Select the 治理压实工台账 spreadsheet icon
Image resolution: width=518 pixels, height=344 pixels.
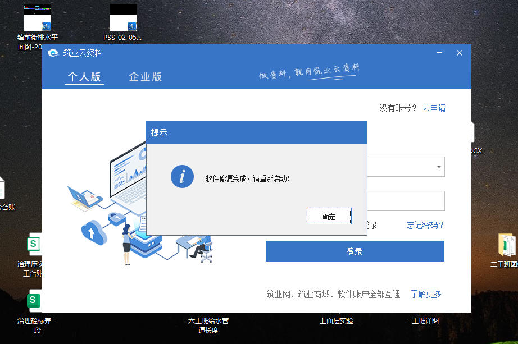point(34,244)
